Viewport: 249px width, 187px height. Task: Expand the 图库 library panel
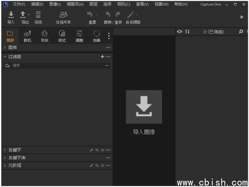(x=5, y=48)
